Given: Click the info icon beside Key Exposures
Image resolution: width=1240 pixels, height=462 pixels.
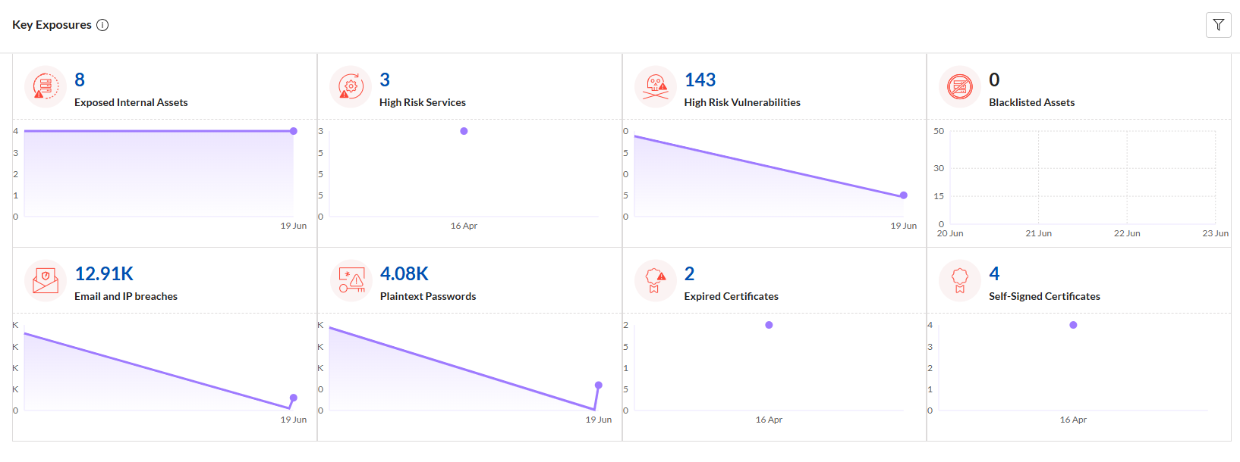Looking at the screenshot, I should tap(102, 25).
